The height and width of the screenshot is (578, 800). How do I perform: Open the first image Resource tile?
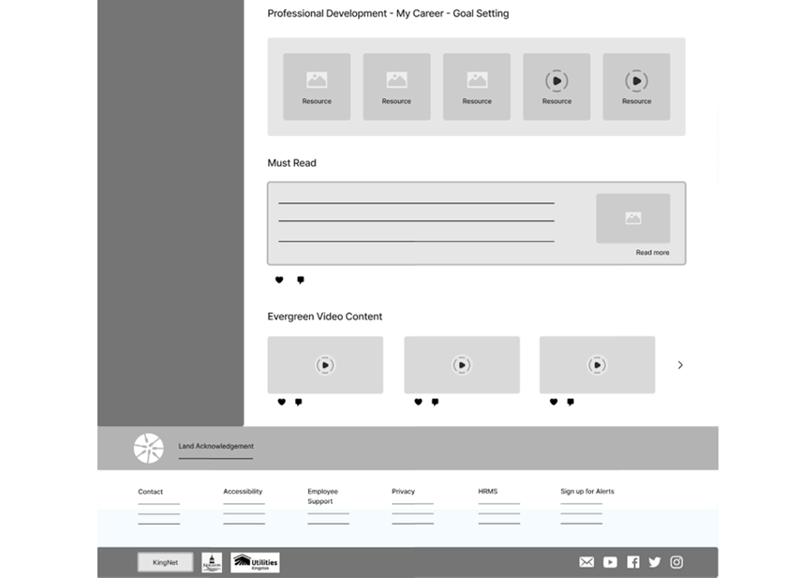point(317,86)
